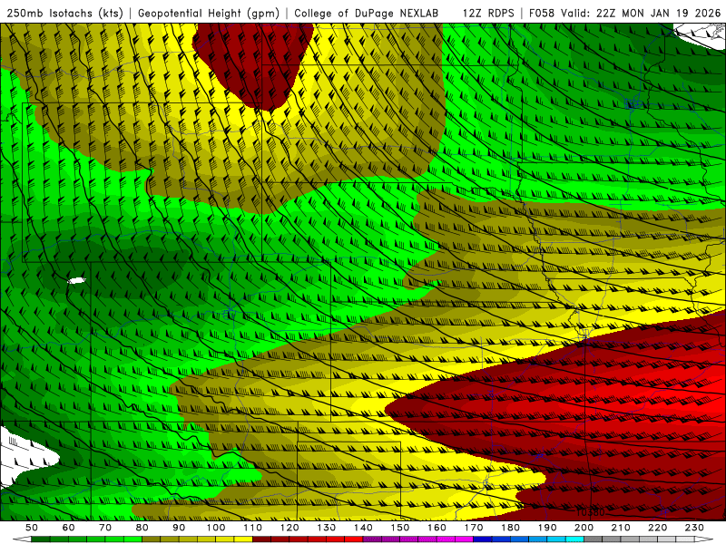This screenshot has width=726, height=544.
Task: Click the 'College of DuPage NEXLAB' label
Action: coord(367,13)
